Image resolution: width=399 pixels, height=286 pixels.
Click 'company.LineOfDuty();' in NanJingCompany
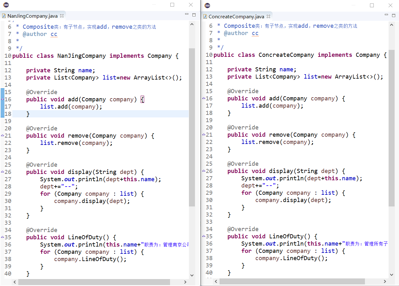pos(90,259)
